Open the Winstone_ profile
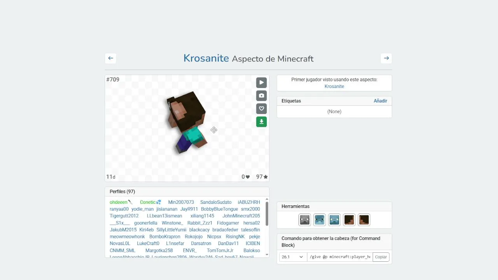 172,223
